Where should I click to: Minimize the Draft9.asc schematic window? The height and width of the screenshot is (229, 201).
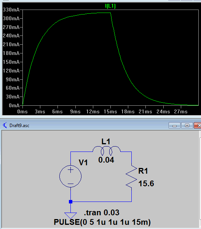(x=174, y=126)
